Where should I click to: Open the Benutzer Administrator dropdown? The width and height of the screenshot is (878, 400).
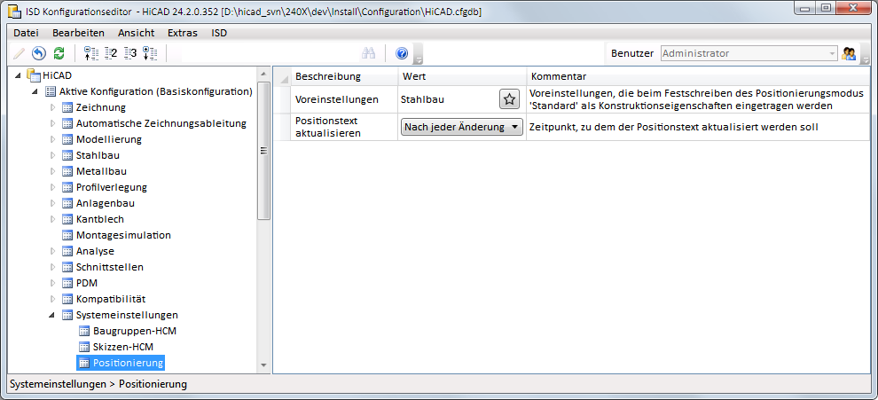pos(749,53)
